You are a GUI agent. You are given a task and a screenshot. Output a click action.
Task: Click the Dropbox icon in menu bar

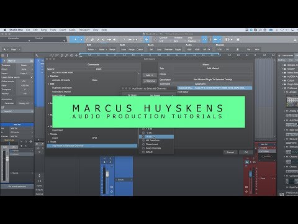click(246, 30)
